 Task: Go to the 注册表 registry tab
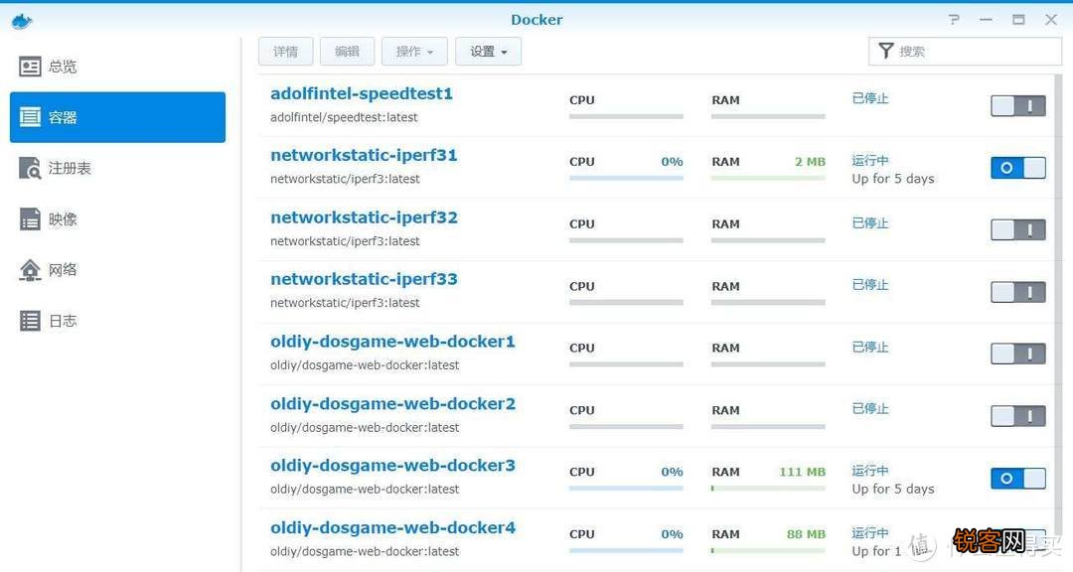click(x=117, y=168)
